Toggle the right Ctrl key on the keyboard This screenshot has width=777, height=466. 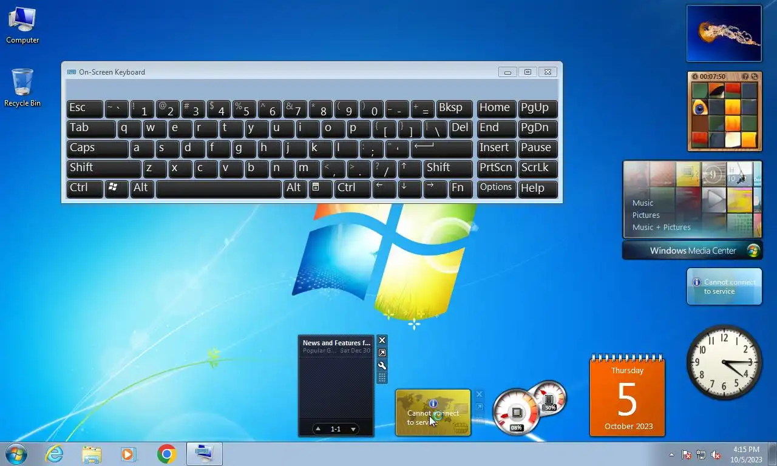[x=353, y=188]
